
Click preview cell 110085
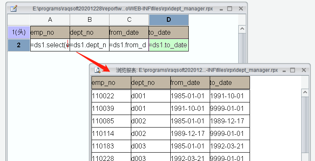point(111,121)
